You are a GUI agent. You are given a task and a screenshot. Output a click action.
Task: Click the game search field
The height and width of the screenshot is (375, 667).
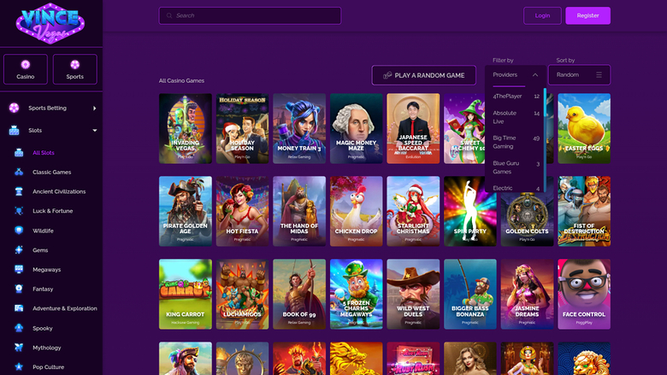click(x=250, y=15)
